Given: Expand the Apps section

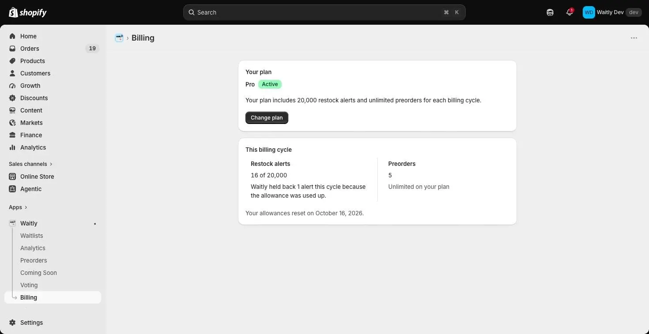Looking at the screenshot, I should (x=18, y=207).
